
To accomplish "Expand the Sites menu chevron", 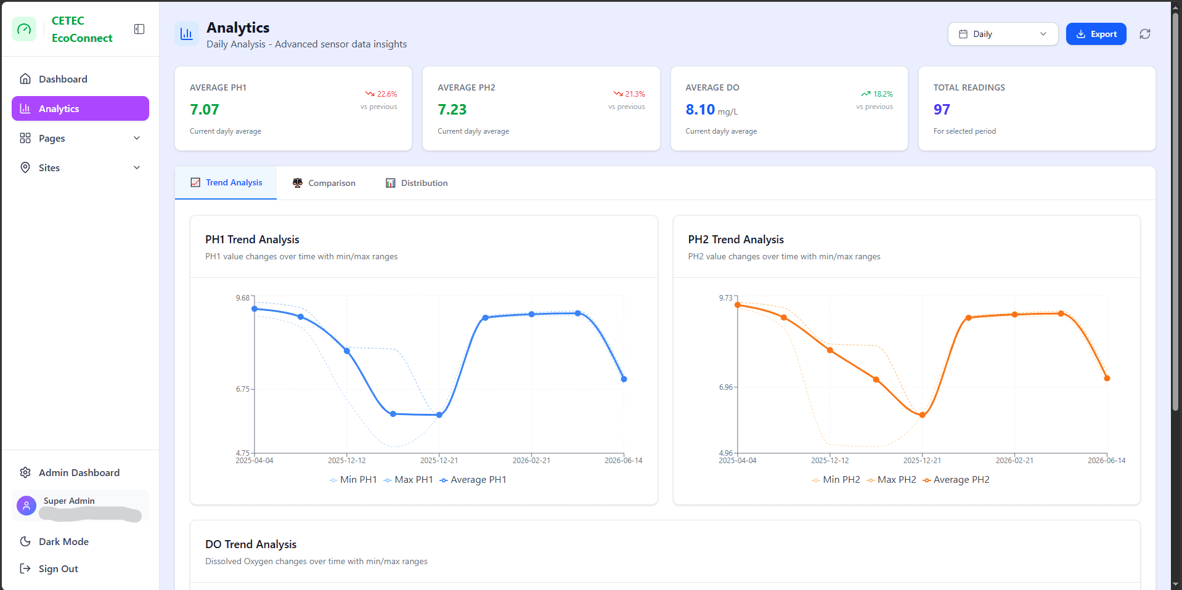I will point(137,168).
